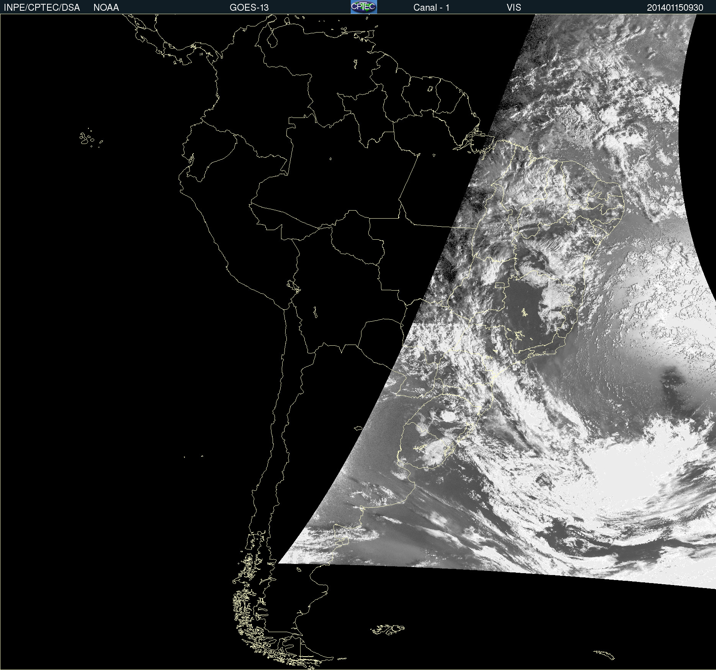
Task: Select the Canal - 1 label
Action: click(432, 8)
